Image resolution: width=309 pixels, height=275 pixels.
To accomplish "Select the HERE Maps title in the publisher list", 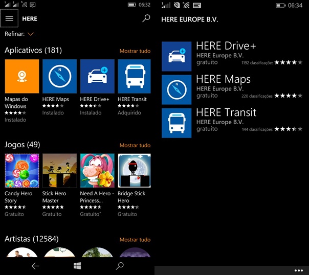I will pyautogui.click(x=223, y=79).
